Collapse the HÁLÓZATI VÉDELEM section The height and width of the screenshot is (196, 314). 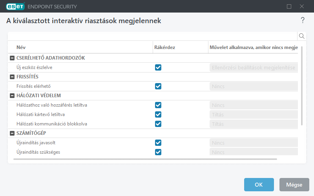12,96
